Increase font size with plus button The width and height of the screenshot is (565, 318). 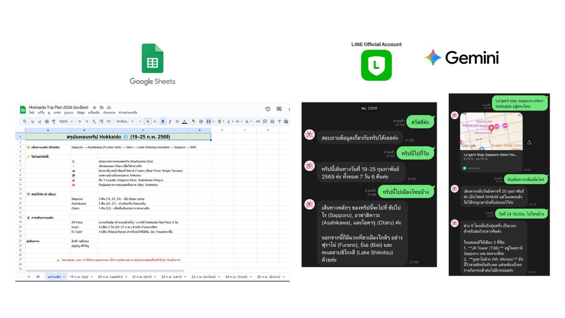click(155, 121)
